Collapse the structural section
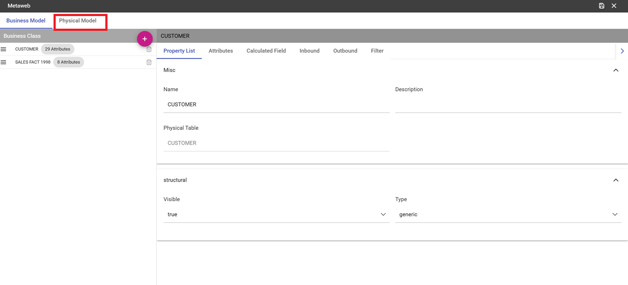628x285 pixels. coord(616,180)
